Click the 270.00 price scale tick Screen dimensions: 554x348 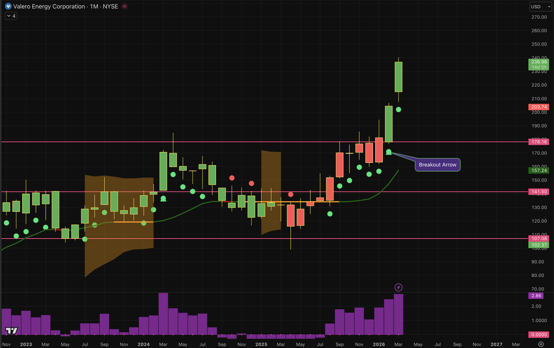[x=539, y=17]
